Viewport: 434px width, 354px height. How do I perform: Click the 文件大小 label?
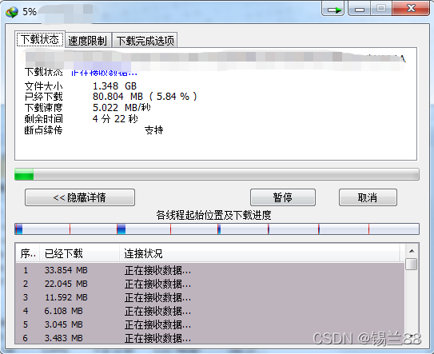[x=44, y=86]
